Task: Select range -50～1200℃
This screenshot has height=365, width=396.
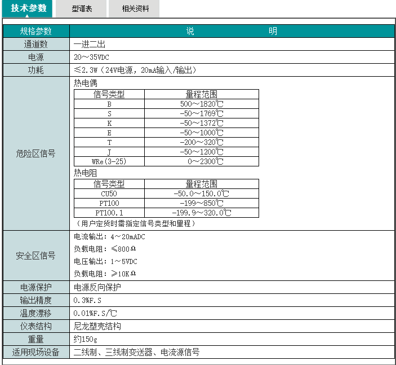Action: [202, 152]
